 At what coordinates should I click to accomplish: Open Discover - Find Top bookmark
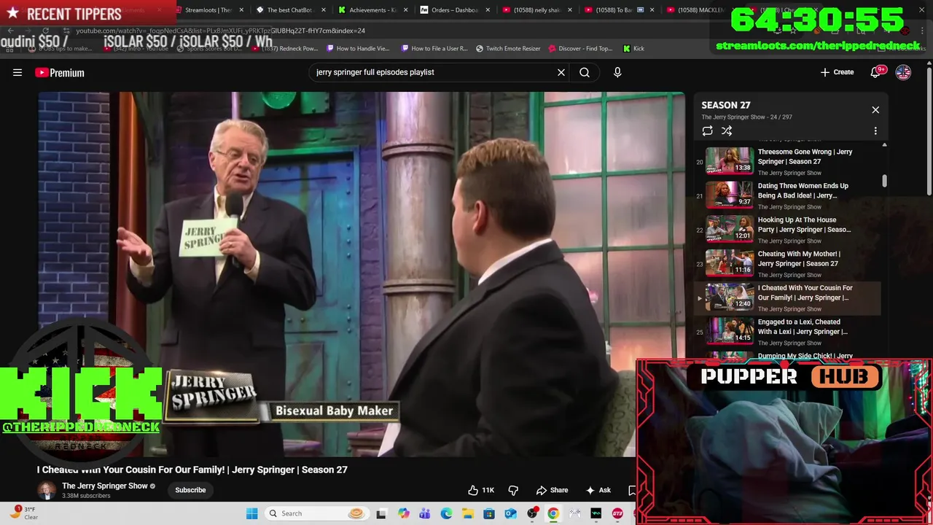(580, 48)
